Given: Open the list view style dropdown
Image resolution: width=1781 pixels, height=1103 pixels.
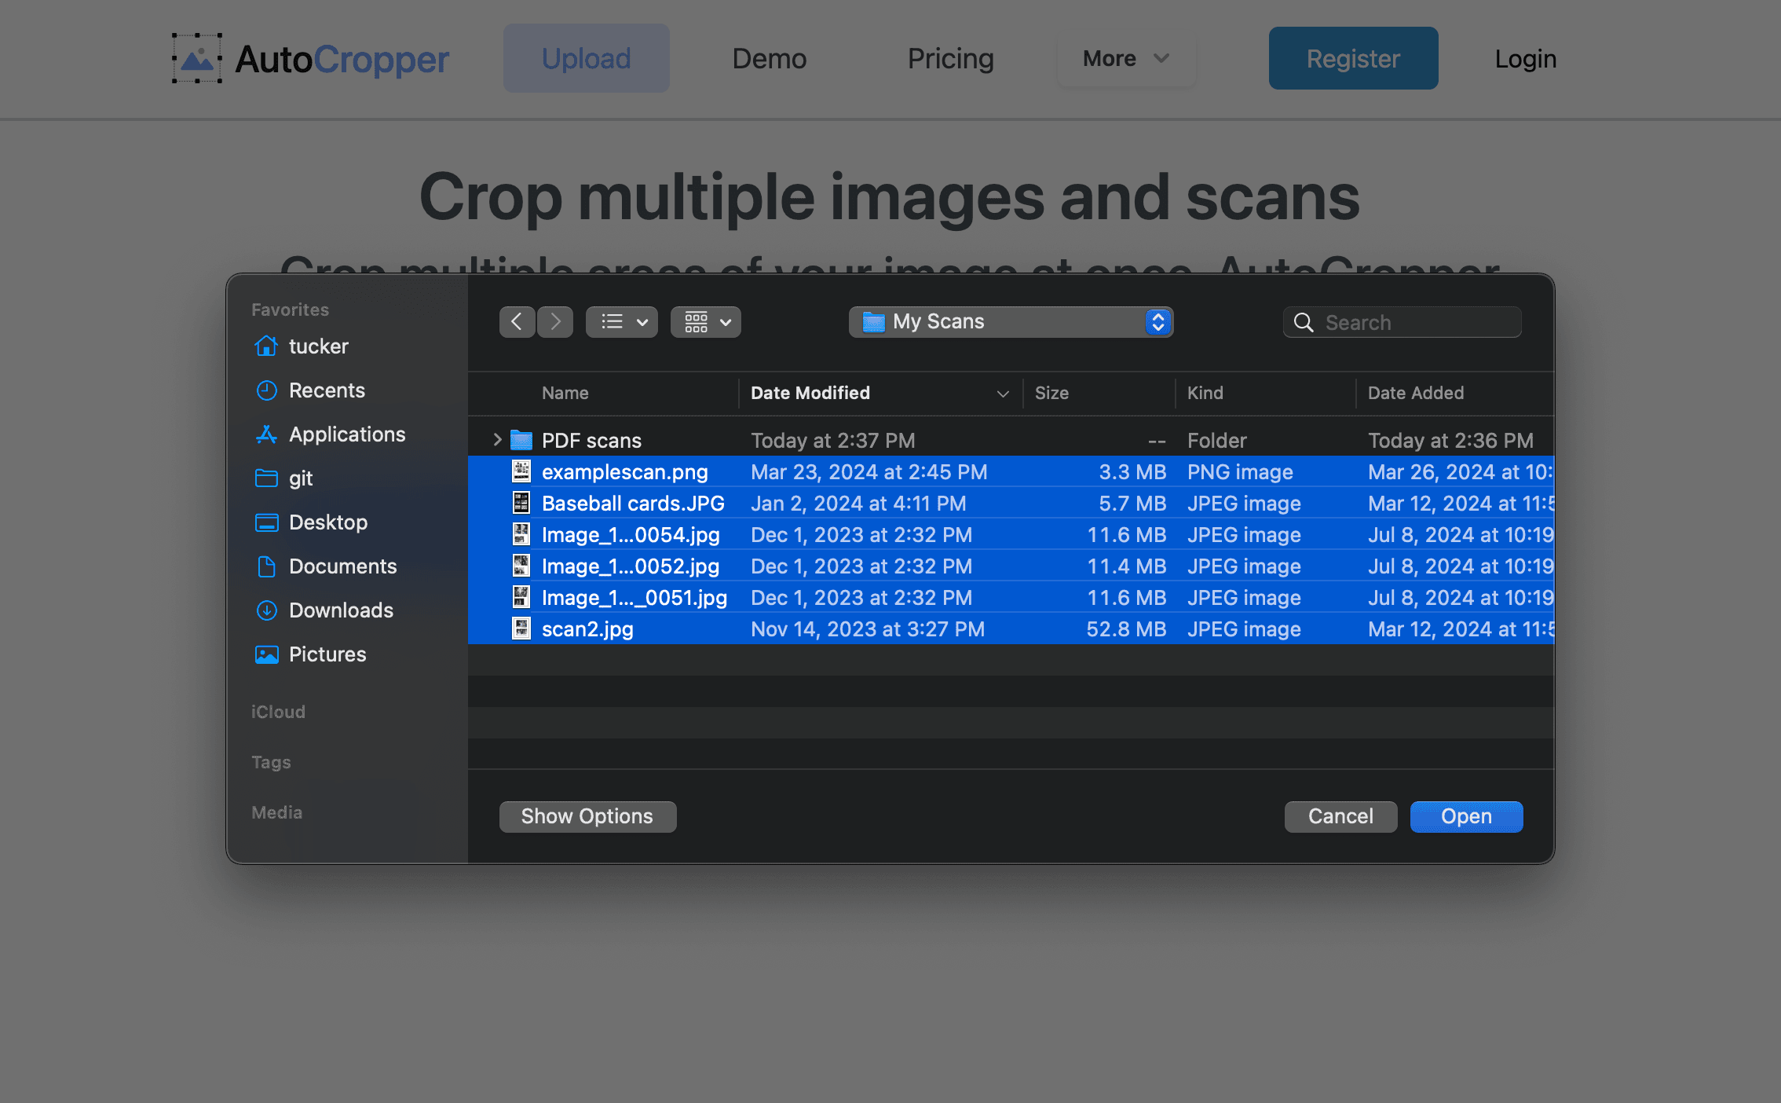Looking at the screenshot, I should point(621,321).
